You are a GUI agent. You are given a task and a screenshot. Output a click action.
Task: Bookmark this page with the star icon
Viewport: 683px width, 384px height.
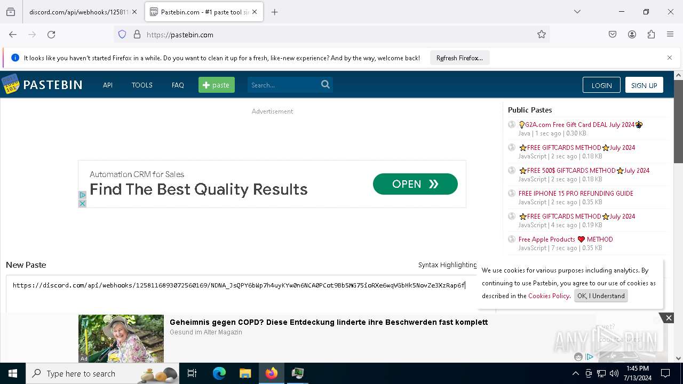point(542,35)
